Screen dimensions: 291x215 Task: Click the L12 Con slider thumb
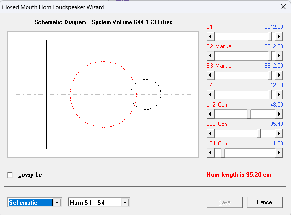tap(249, 114)
